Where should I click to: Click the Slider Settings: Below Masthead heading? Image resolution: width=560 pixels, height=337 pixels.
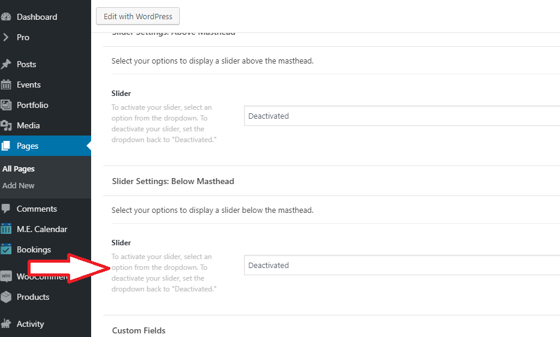point(173,181)
